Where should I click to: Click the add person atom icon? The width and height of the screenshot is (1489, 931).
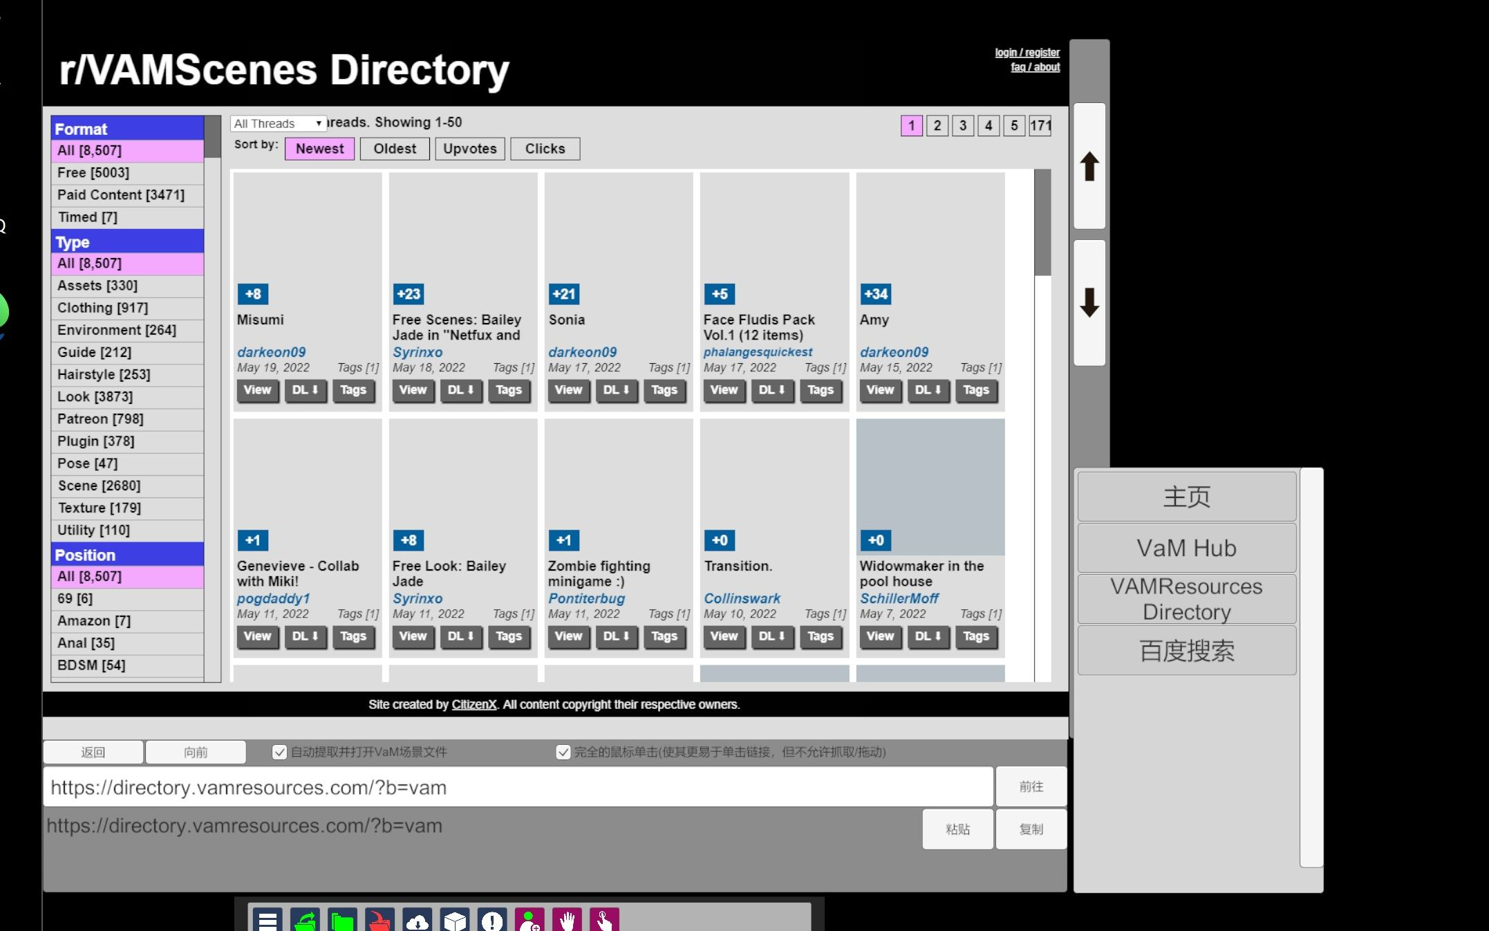coord(530,921)
